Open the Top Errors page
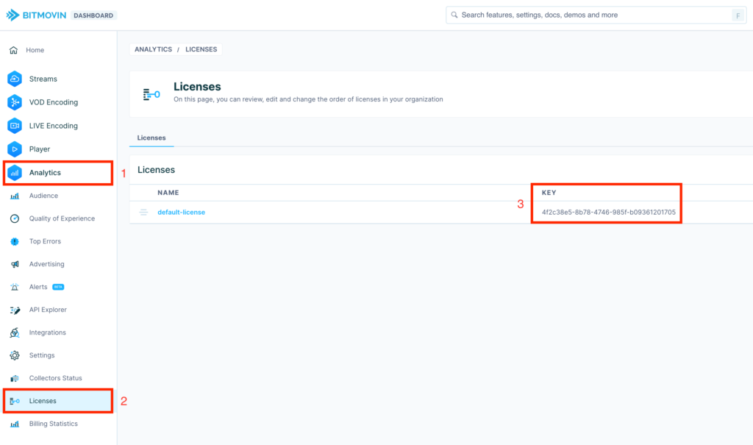The height and width of the screenshot is (445, 753). pyautogui.click(x=45, y=241)
